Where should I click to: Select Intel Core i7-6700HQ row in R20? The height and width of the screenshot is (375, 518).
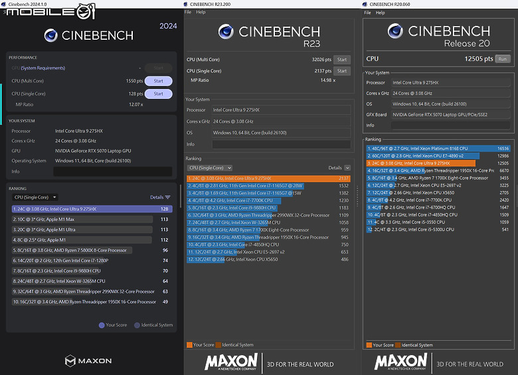click(438, 207)
